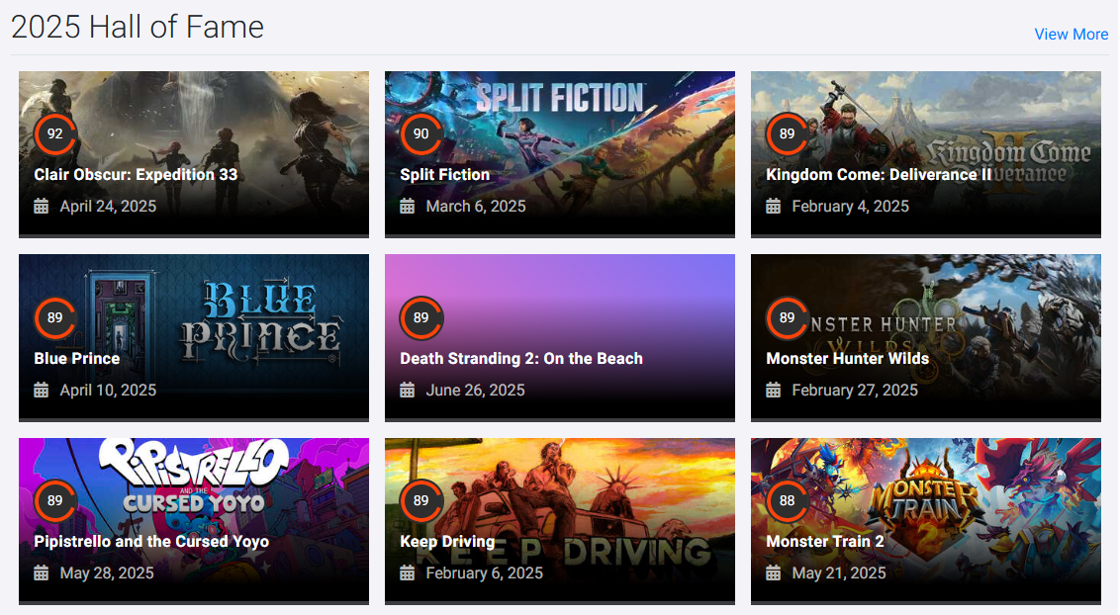Click calendar icon beside February 6, 2025

click(x=408, y=572)
